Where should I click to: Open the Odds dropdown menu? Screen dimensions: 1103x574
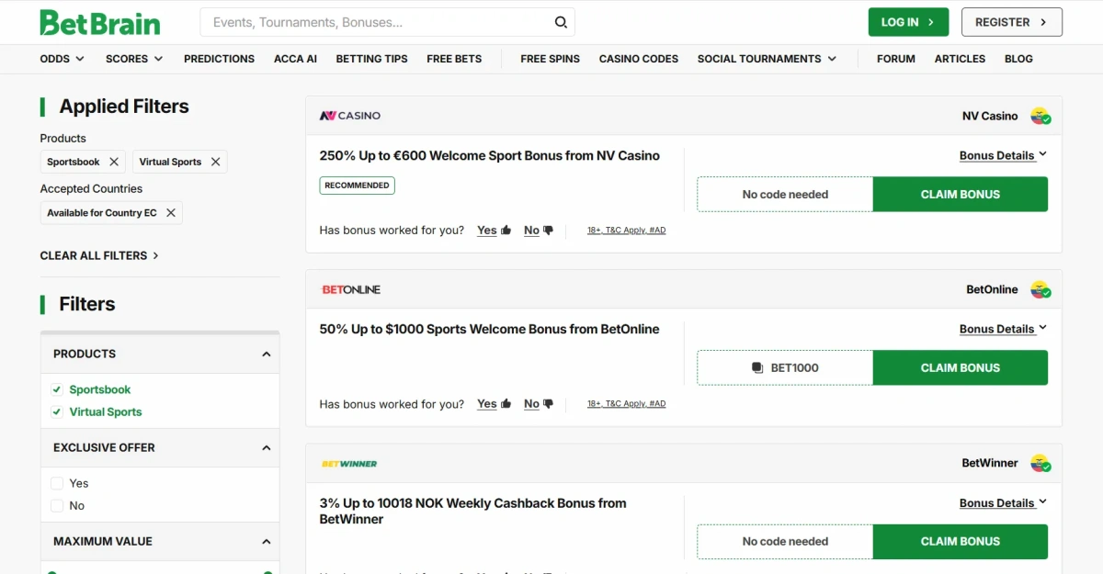(x=62, y=59)
